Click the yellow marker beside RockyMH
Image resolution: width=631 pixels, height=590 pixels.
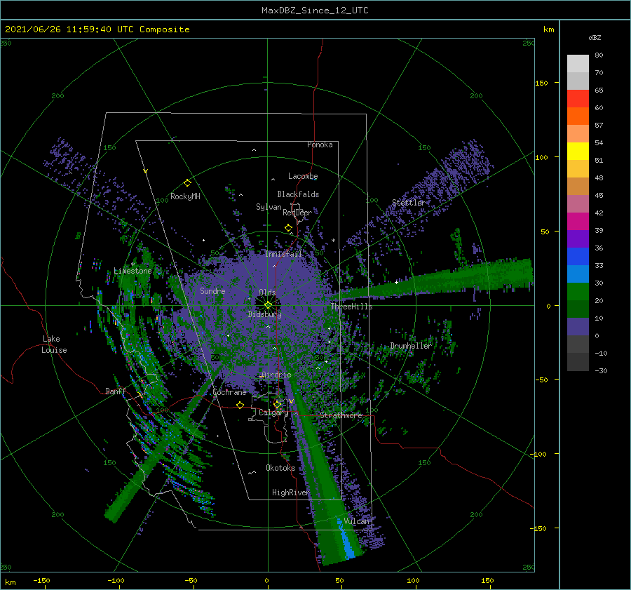tap(187, 183)
